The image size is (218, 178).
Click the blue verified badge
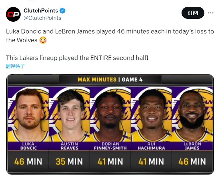pyautogui.click(x=63, y=11)
